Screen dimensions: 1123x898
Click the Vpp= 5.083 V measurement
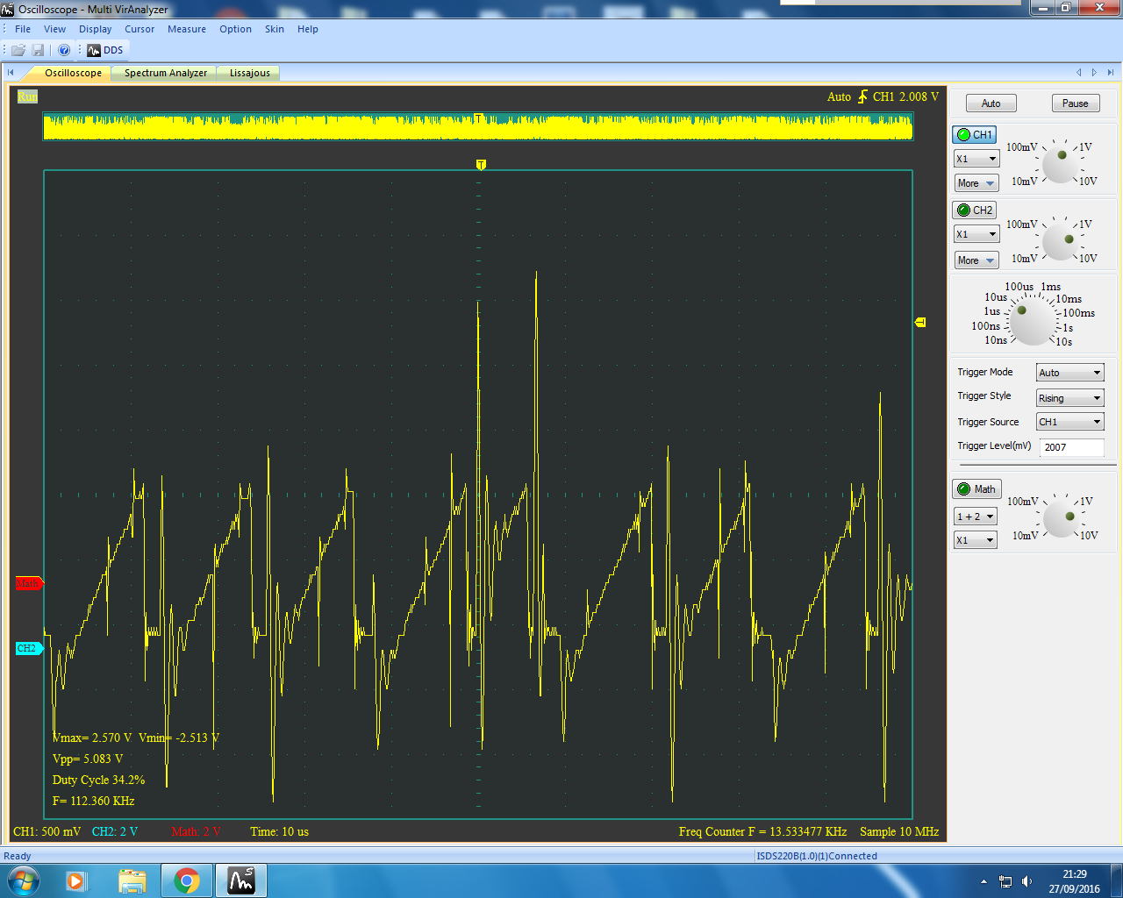click(88, 759)
